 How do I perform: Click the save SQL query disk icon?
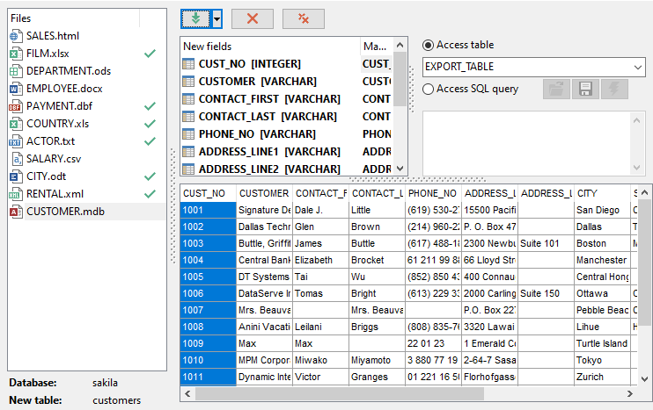(583, 89)
